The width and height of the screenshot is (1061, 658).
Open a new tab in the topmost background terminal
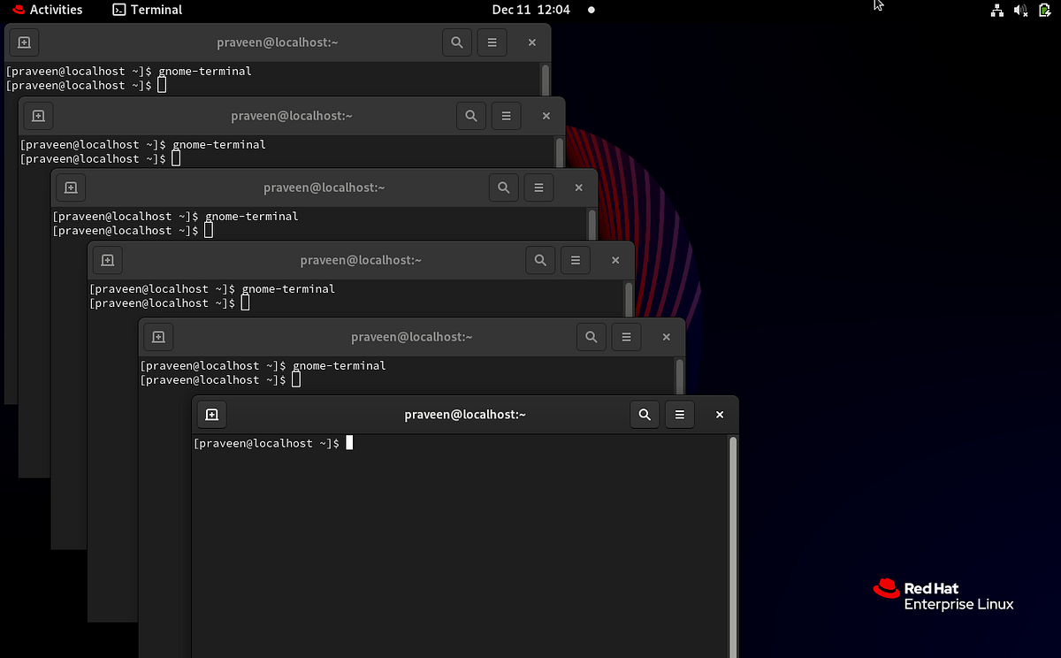coord(23,42)
